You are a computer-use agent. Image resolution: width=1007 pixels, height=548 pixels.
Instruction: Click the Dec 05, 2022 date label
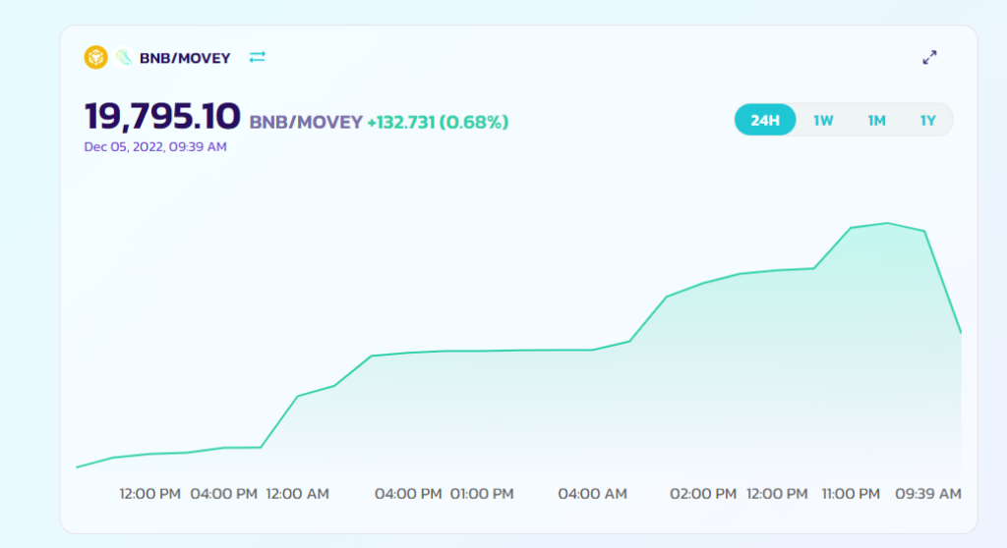[155, 147]
